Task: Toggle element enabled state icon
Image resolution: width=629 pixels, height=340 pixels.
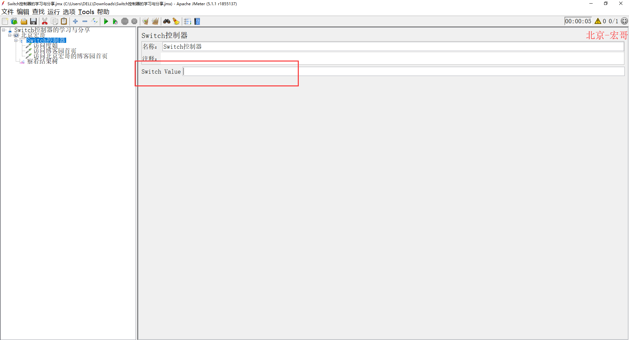Action: coord(95,21)
